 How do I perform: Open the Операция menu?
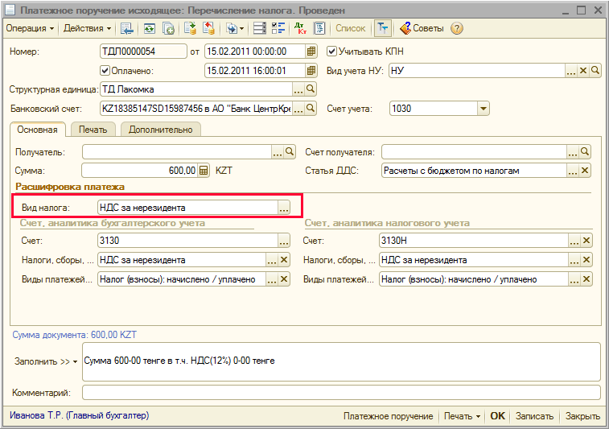point(30,28)
